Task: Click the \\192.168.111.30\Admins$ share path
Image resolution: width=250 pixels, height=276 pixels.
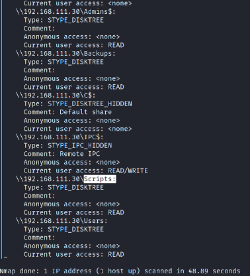Action: click(65, 11)
